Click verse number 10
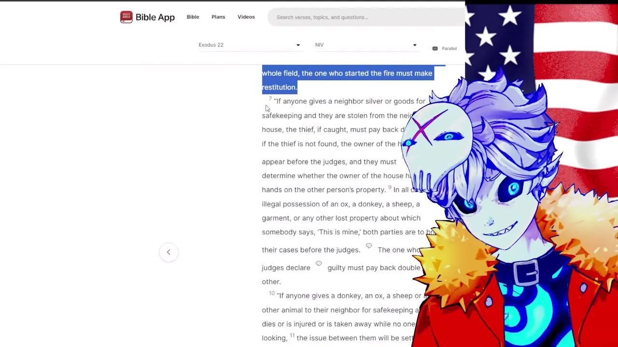 coord(272,293)
